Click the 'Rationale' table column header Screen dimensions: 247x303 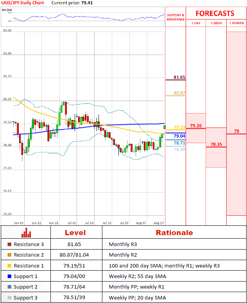pos(174,233)
